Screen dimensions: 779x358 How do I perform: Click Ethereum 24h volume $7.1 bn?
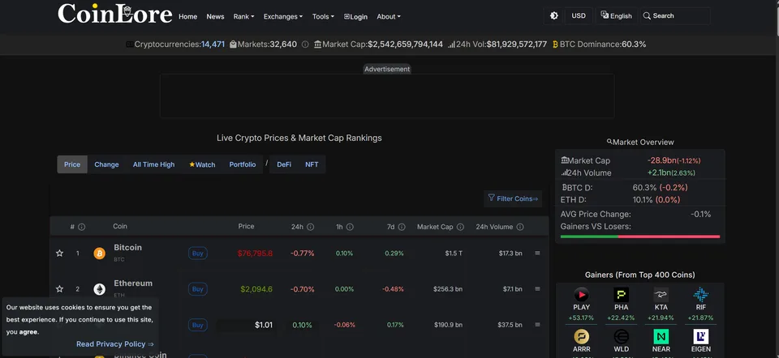point(510,289)
